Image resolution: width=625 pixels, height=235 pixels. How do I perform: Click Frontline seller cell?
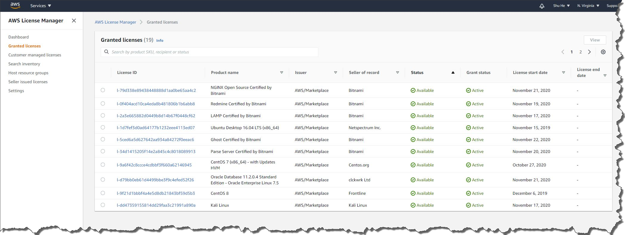point(357,193)
